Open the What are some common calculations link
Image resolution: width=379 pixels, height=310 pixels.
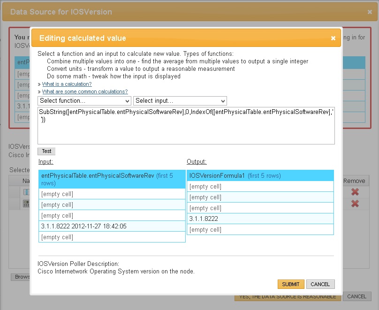85,91
